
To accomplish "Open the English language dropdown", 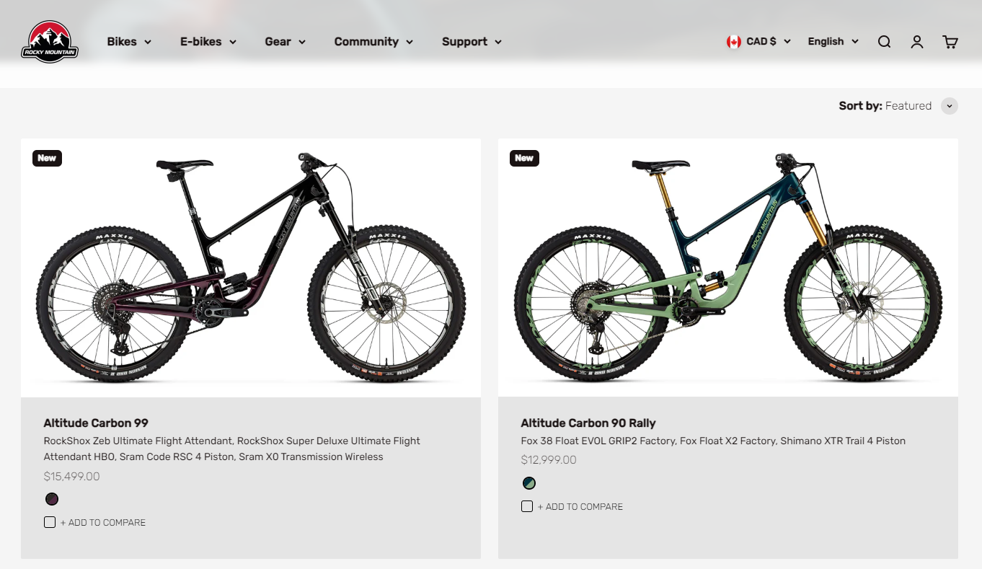I will (833, 42).
